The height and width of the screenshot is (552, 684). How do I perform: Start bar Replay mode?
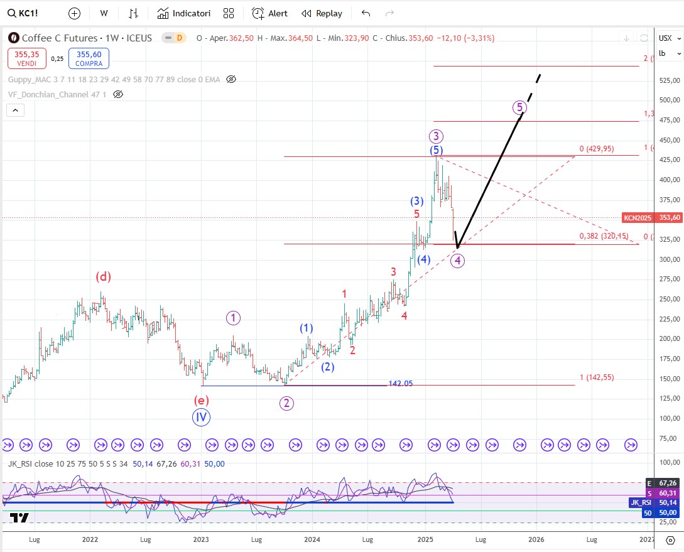[322, 13]
